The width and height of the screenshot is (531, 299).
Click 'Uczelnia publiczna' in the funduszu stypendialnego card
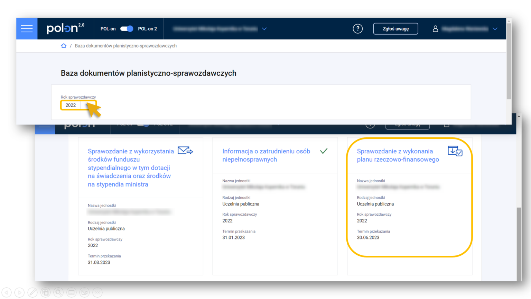click(106, 228)
